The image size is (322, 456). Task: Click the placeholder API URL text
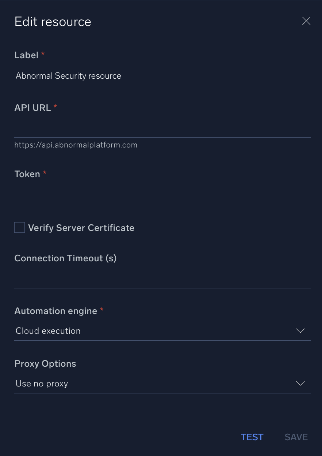tap(76, 145)
